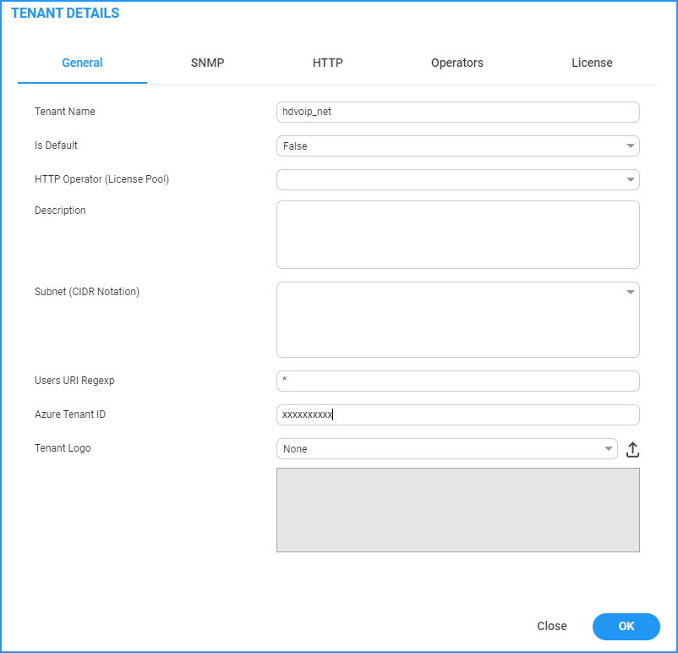This screenshot has height=653, width=678.
Task: Expand the HTTP Operator license pool dropdown
Action: (457, 180)
